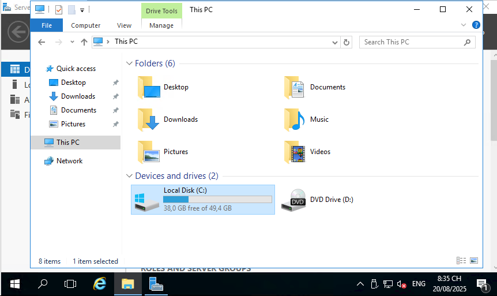Click in the Search This PC field
Viewport: 497px width, 296px height.
412,42
